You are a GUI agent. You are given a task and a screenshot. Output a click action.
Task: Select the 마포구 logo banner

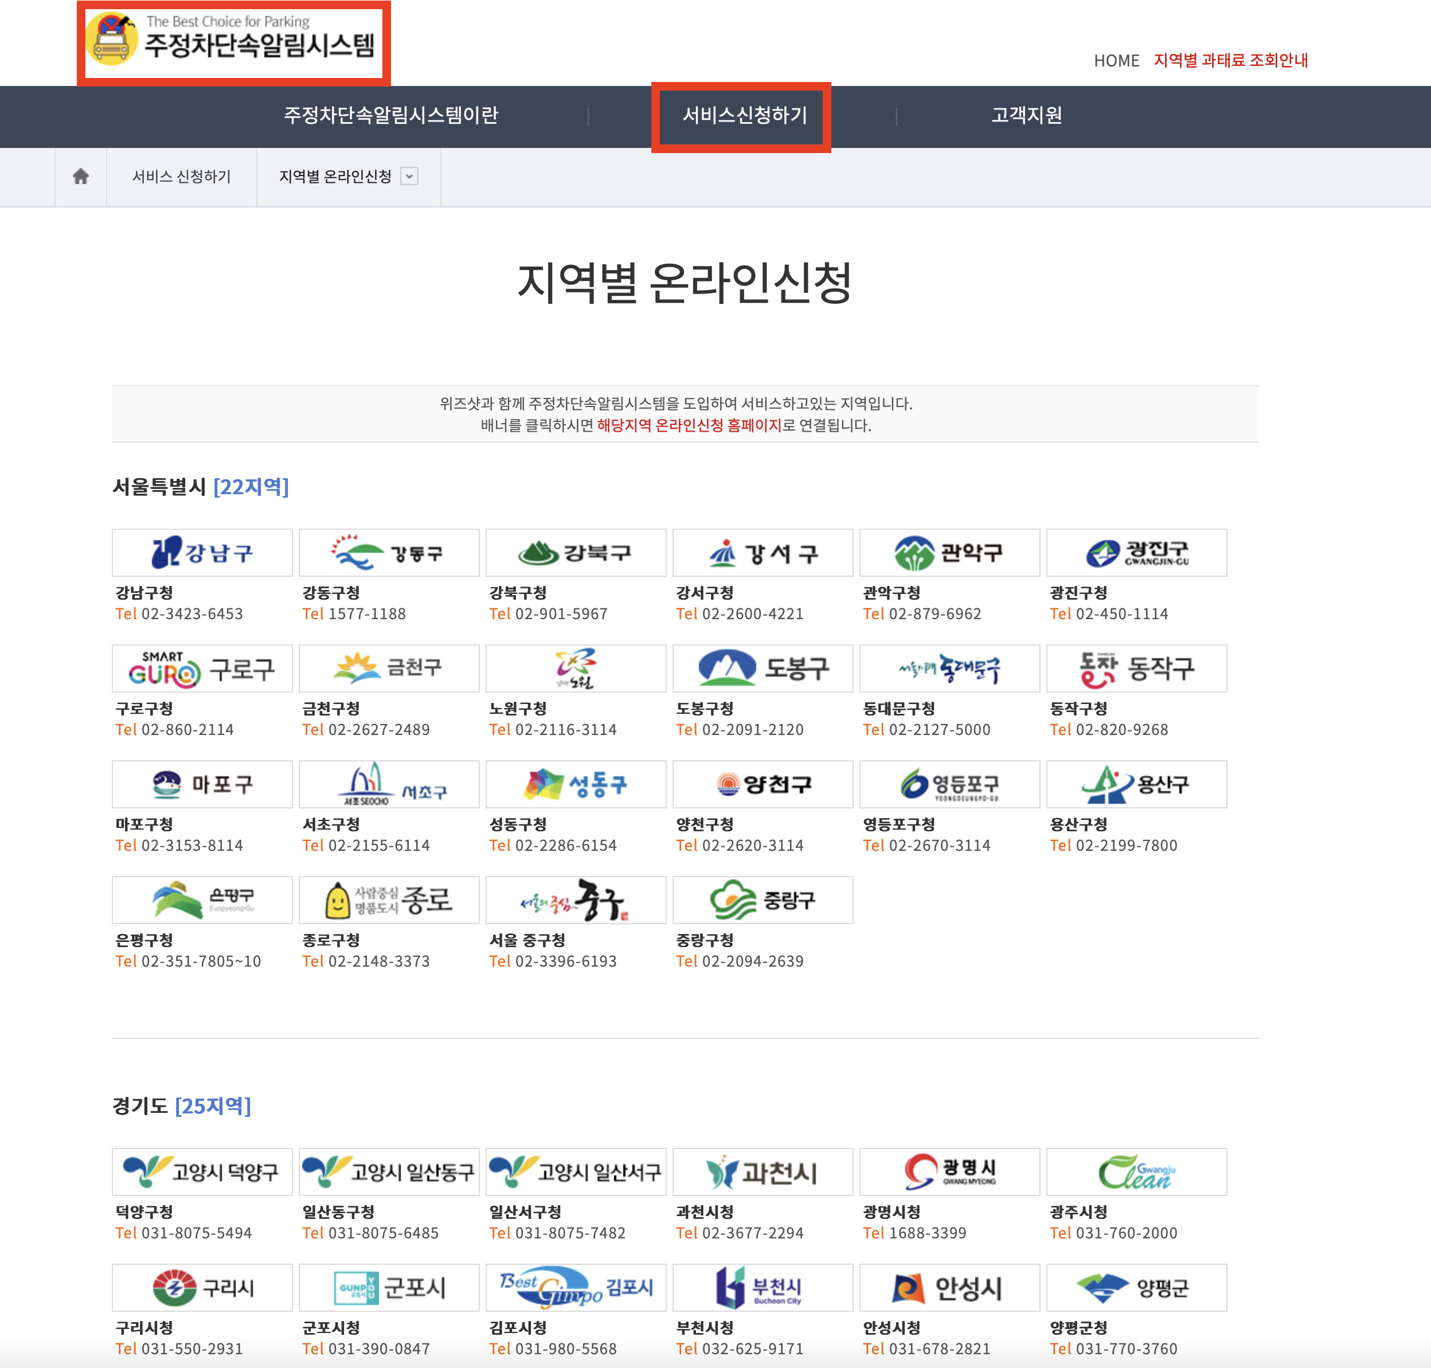pos(202,785)
